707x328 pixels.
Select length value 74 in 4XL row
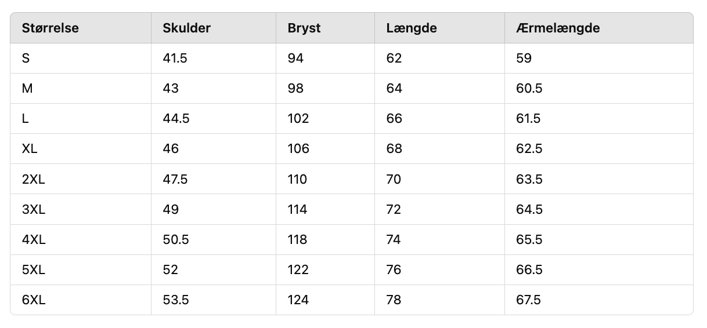click(x=394, y=239)
